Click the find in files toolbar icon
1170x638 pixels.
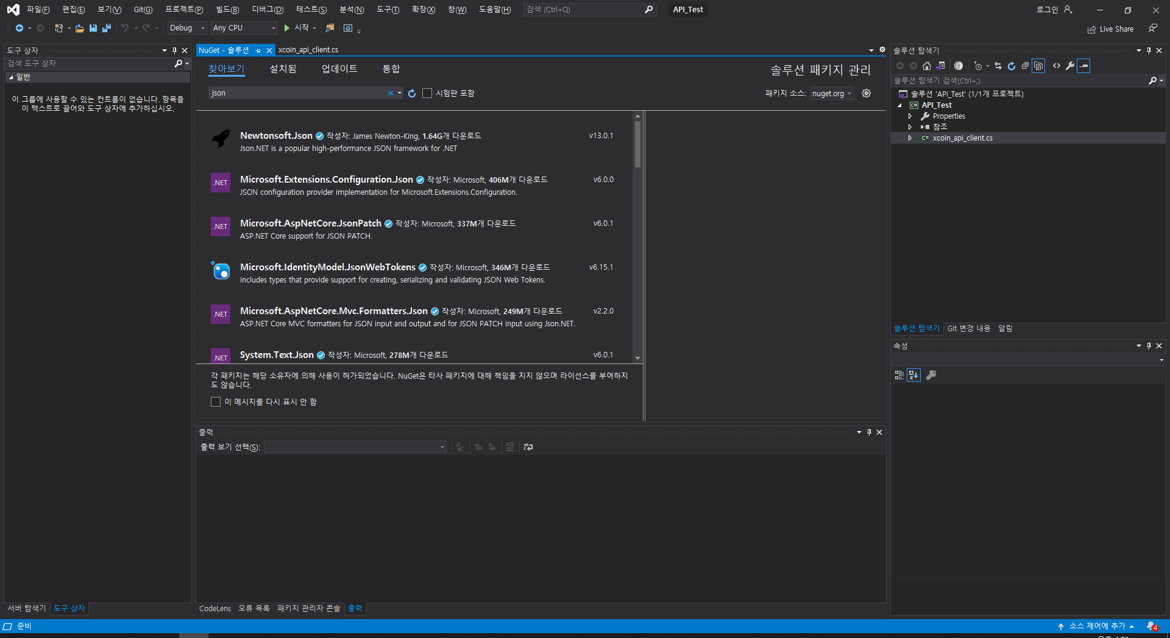(330, 28)
